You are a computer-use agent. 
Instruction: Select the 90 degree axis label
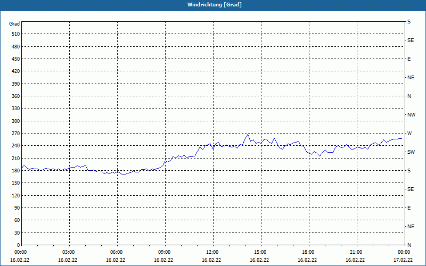17,208
